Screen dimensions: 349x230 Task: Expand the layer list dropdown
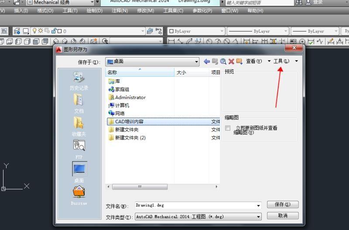pyautogui.click(x=143, y=31)
